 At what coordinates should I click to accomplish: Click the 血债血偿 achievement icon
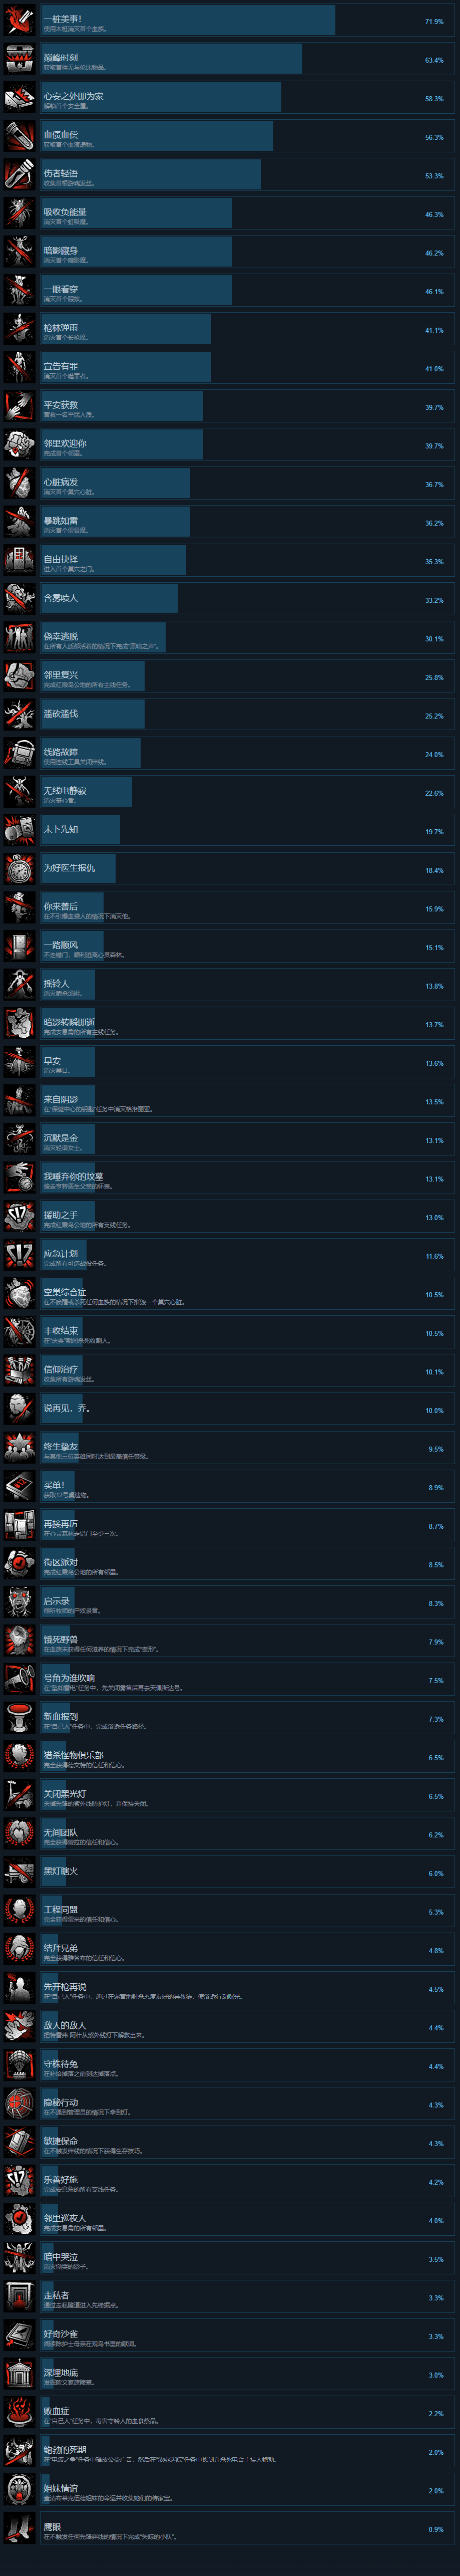pyautogui.click(x=20, y=136)
